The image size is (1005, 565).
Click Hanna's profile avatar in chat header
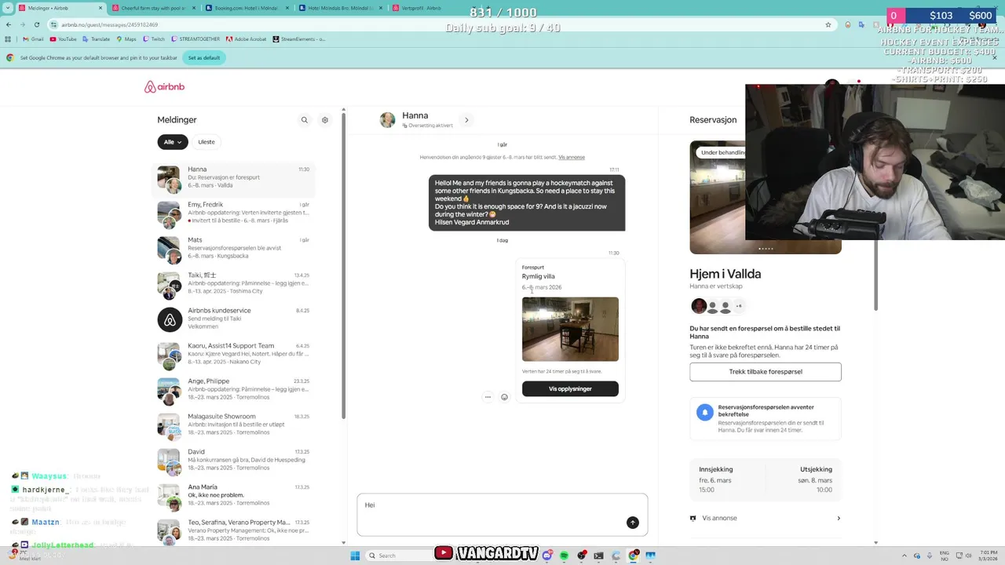387,119
